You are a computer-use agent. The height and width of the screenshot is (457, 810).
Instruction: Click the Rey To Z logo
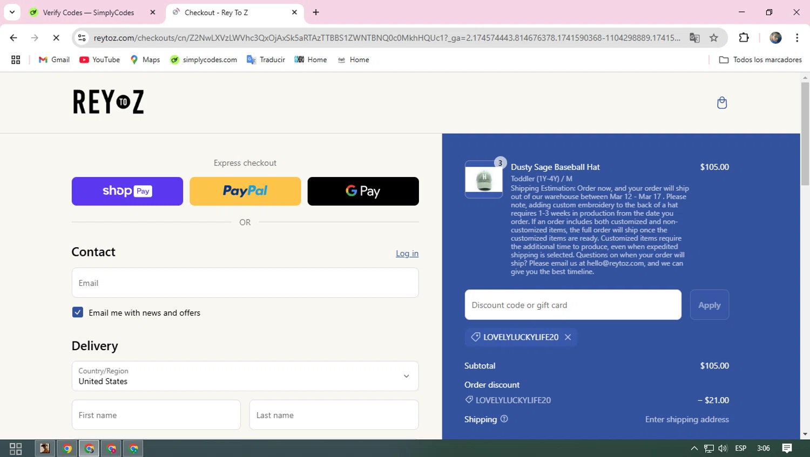(109, 102)
